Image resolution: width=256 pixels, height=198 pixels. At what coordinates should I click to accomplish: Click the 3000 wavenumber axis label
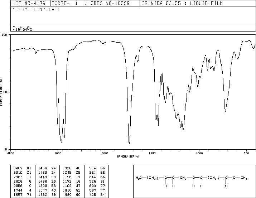(58, 153)
